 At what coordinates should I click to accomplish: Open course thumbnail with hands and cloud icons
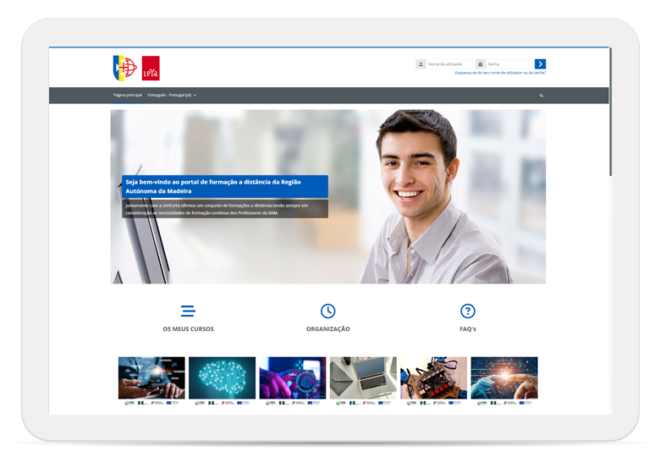coord(151,378)
